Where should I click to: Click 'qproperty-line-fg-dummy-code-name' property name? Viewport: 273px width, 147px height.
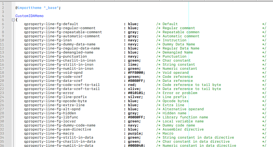(60, 125)
